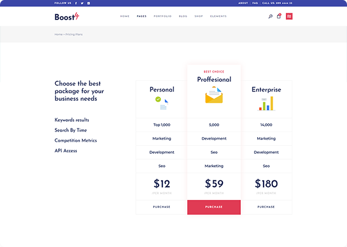
Task: Open the Home menu item
Action: click(x=125, y=16)
